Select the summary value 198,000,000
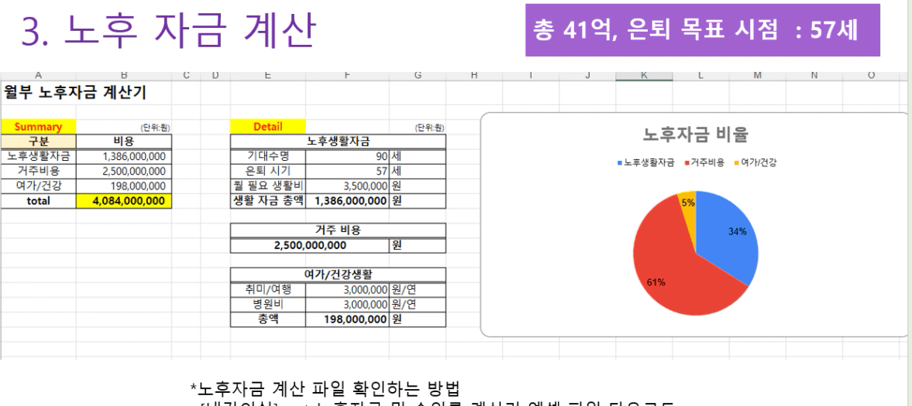Screen dimensions: 912x406 (124, 186)
